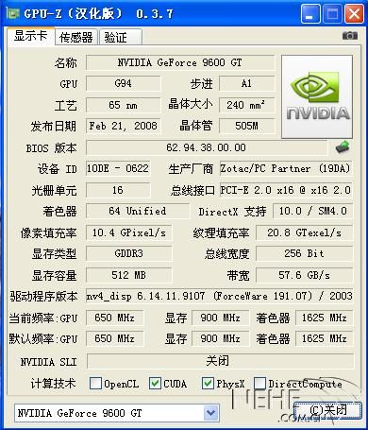Click the BIOS version field 62.94.38.00.00

(x=207, y=147)
